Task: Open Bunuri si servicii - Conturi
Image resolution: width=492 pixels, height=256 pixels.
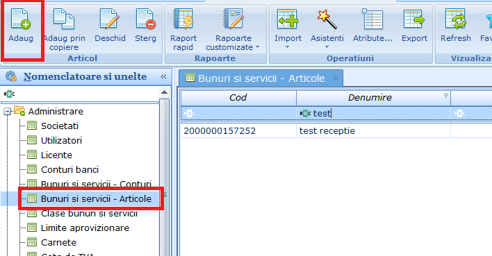Action: (96, 184)
